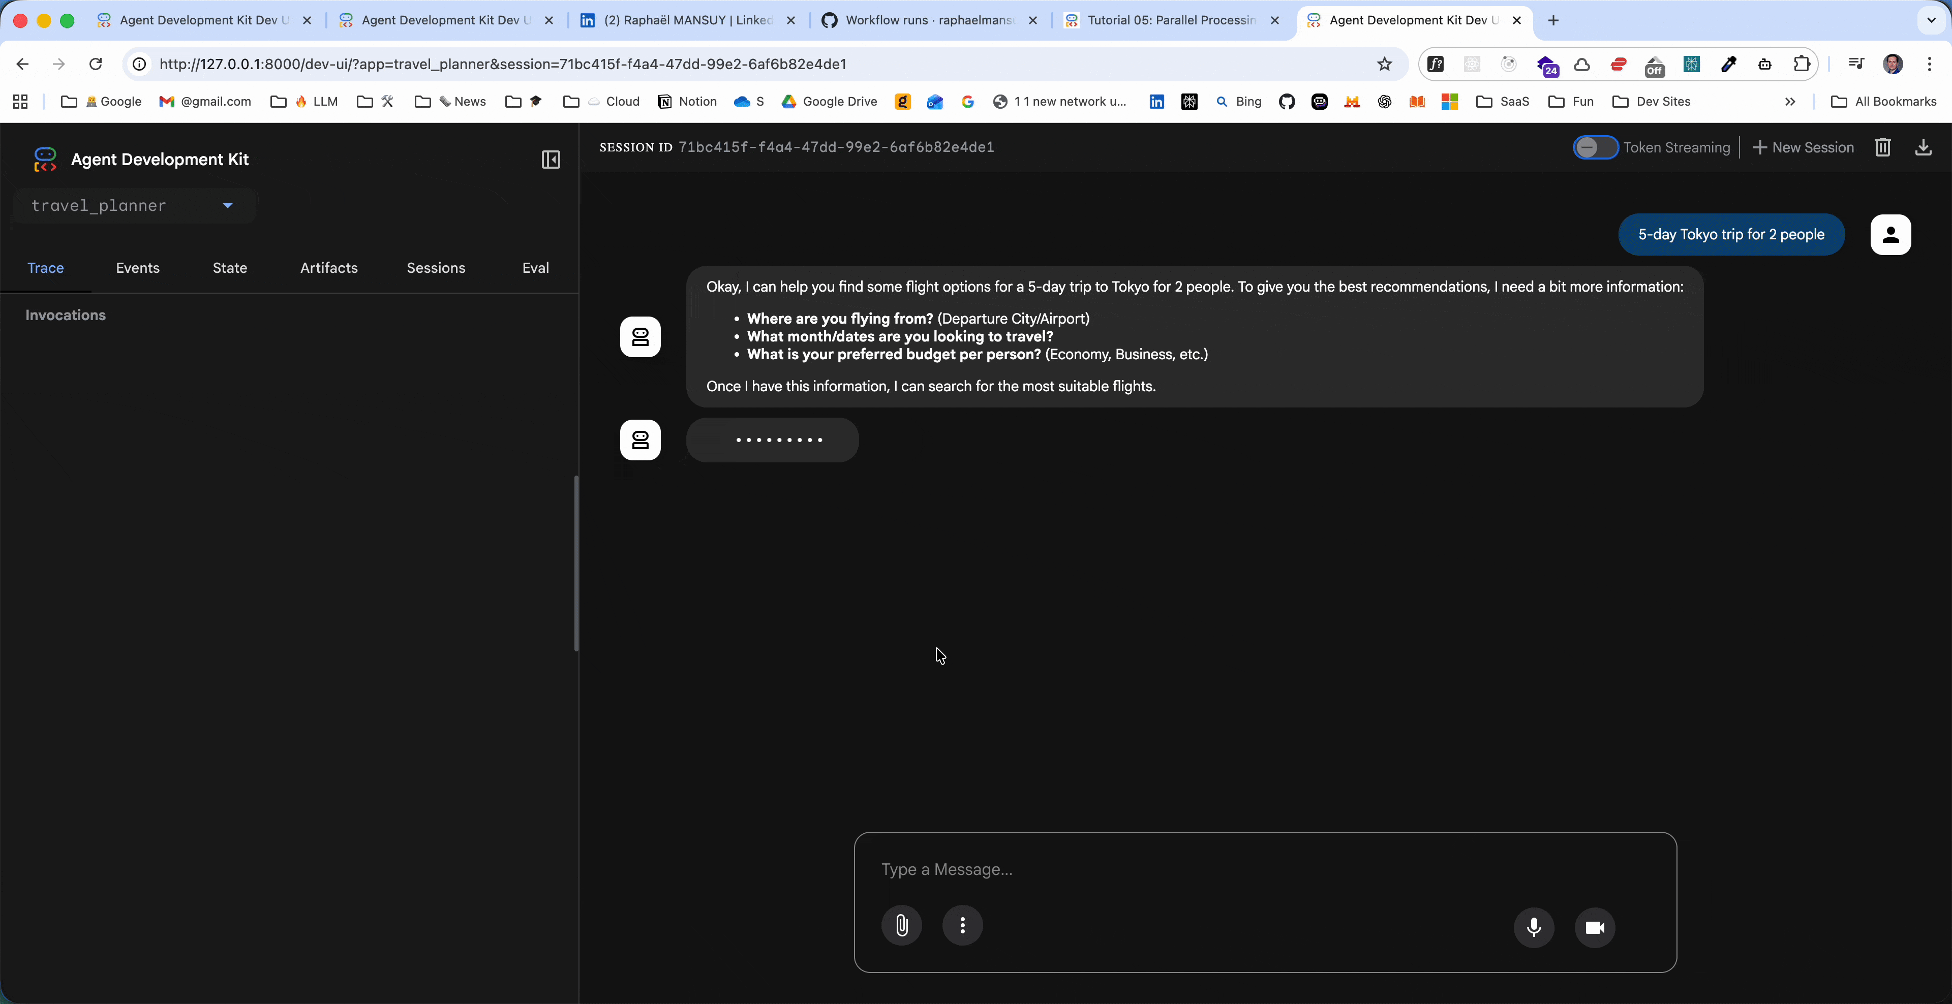The height and width of the screenshot is (1004, 1952).
Task: Open the browser extensions puzzle icon
Action: point(1802,65)
